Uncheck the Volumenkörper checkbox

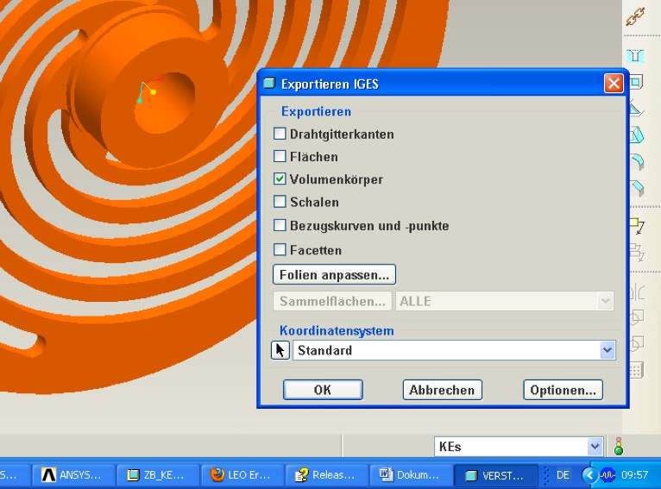280,179
